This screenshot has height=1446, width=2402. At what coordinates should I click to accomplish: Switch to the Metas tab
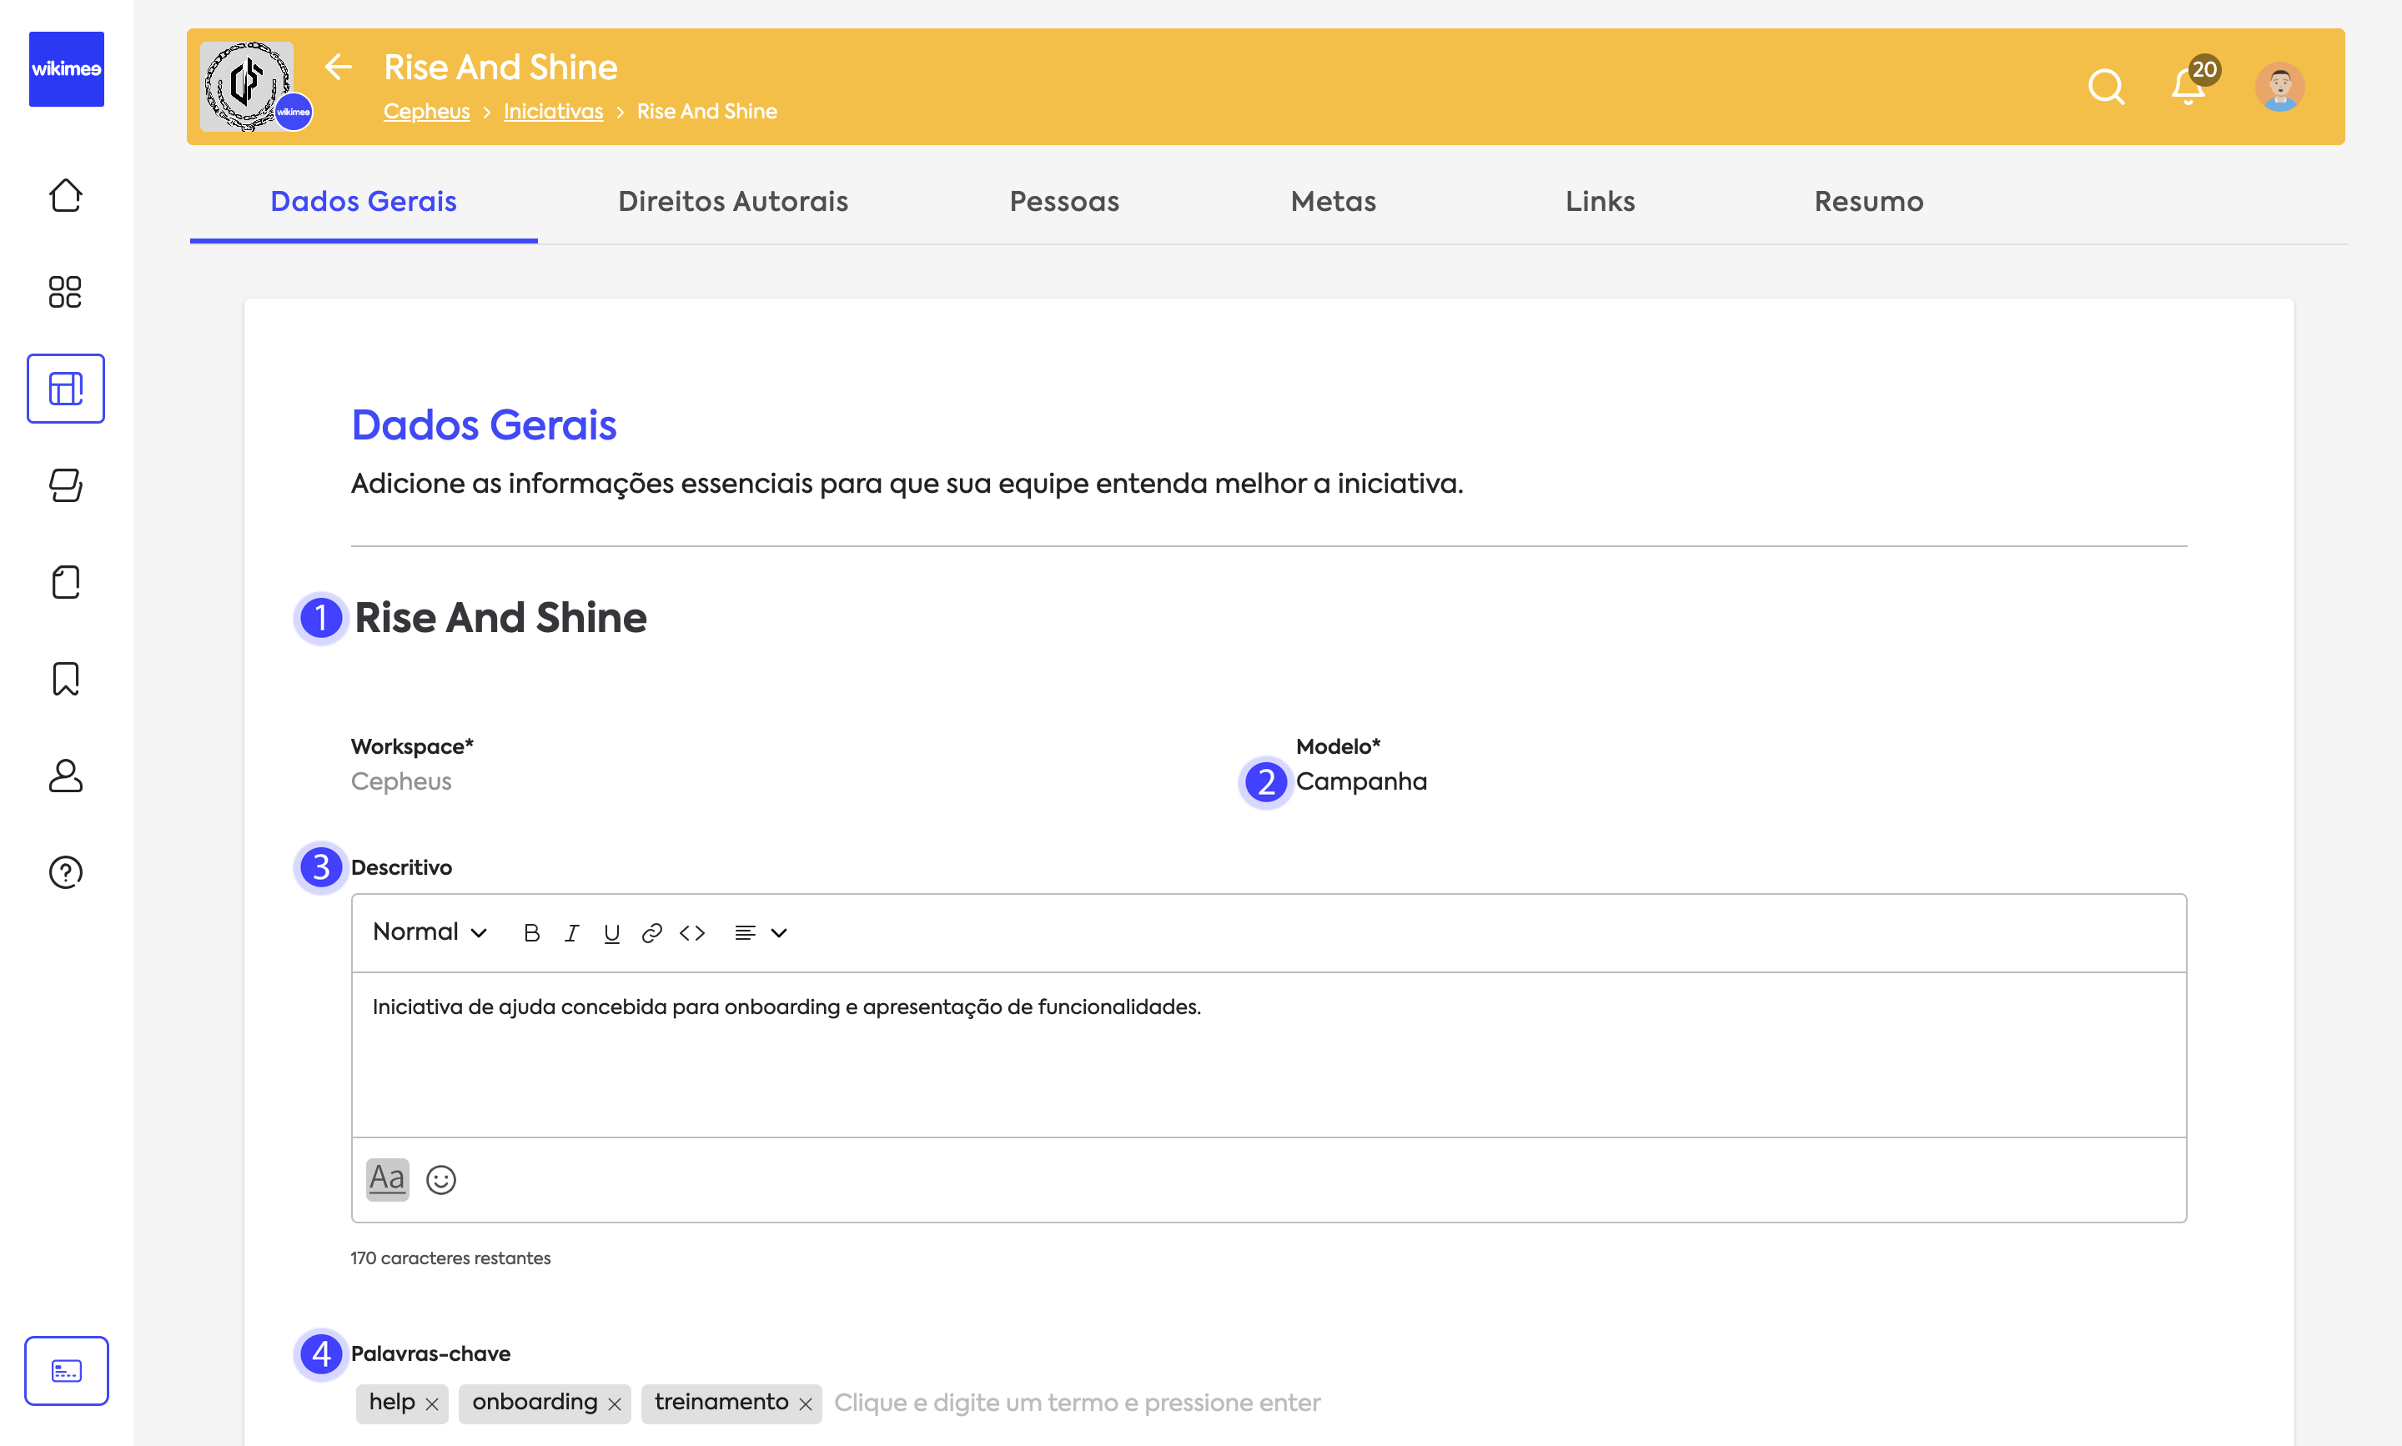click(1333, 202)
